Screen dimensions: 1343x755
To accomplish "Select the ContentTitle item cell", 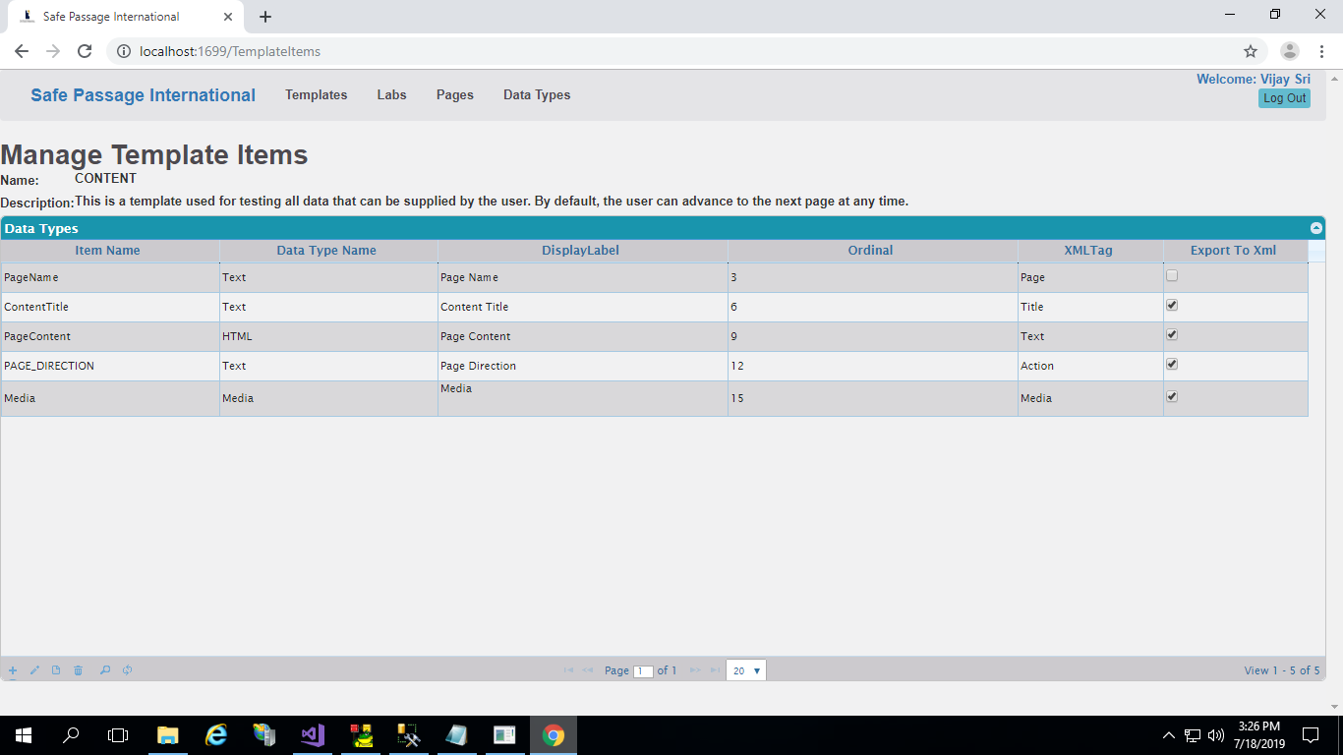I will tap(110, 307).
